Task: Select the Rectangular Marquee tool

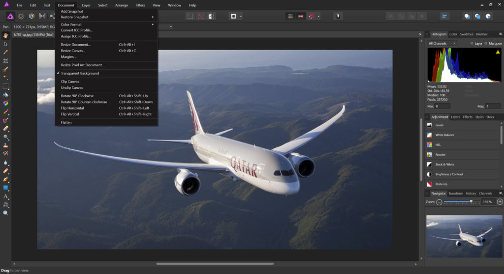Action: (x=5, y=86)
